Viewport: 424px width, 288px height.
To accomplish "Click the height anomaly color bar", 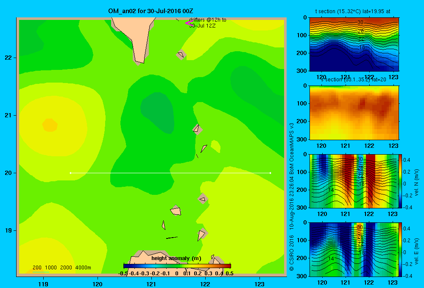I will 177,266.
